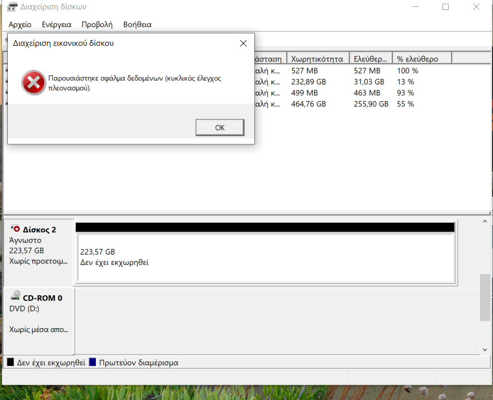Click OK in the error dialog

tap(220, 127)
